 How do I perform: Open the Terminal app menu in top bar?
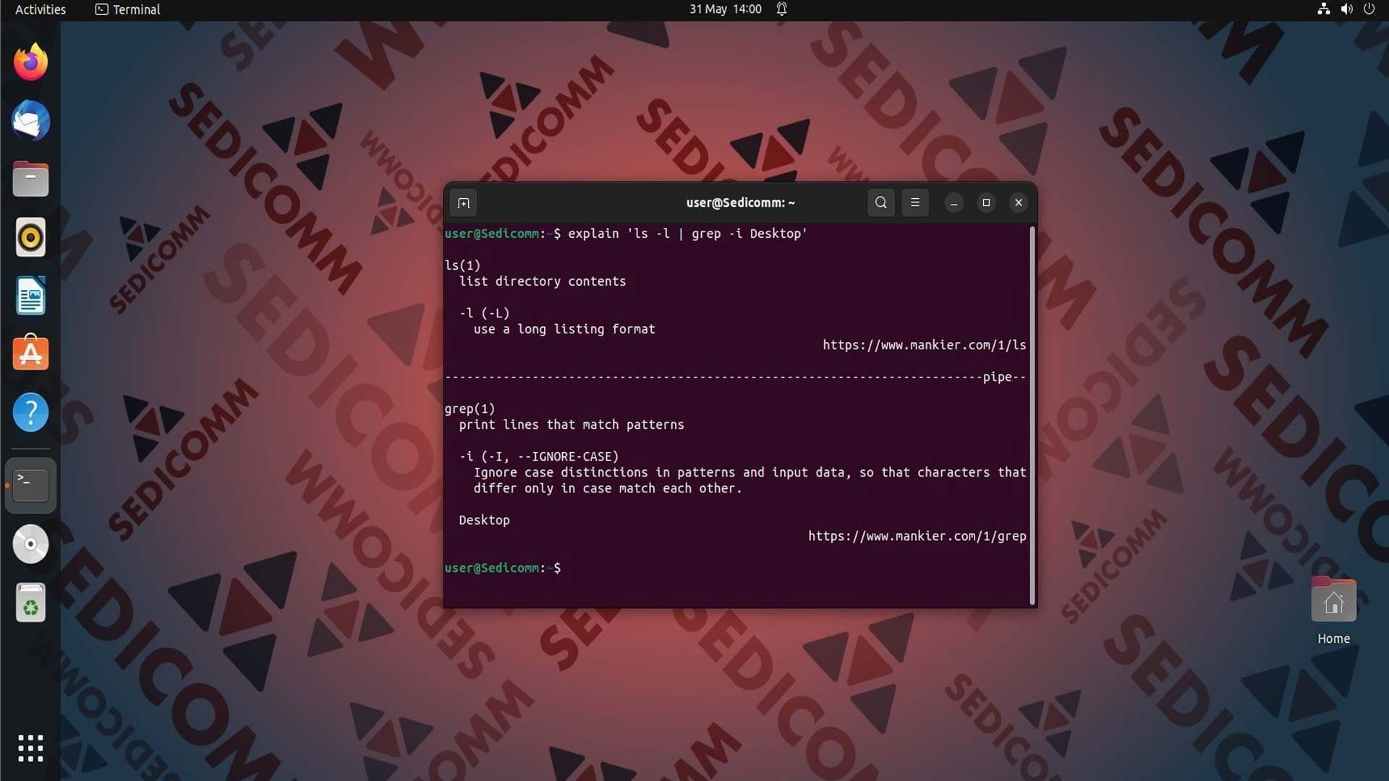[x=127, y=9]
